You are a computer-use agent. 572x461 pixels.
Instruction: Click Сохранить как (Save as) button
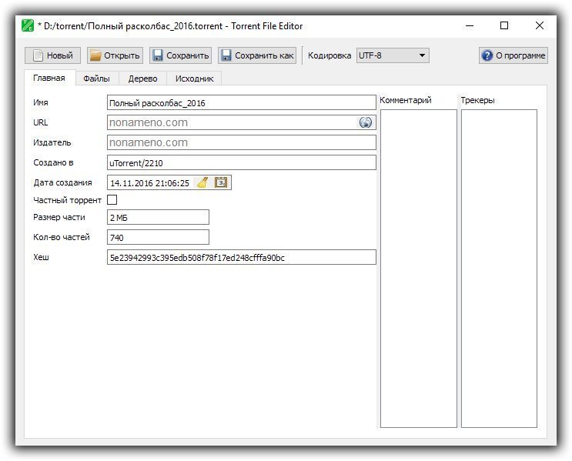[257, 55]
